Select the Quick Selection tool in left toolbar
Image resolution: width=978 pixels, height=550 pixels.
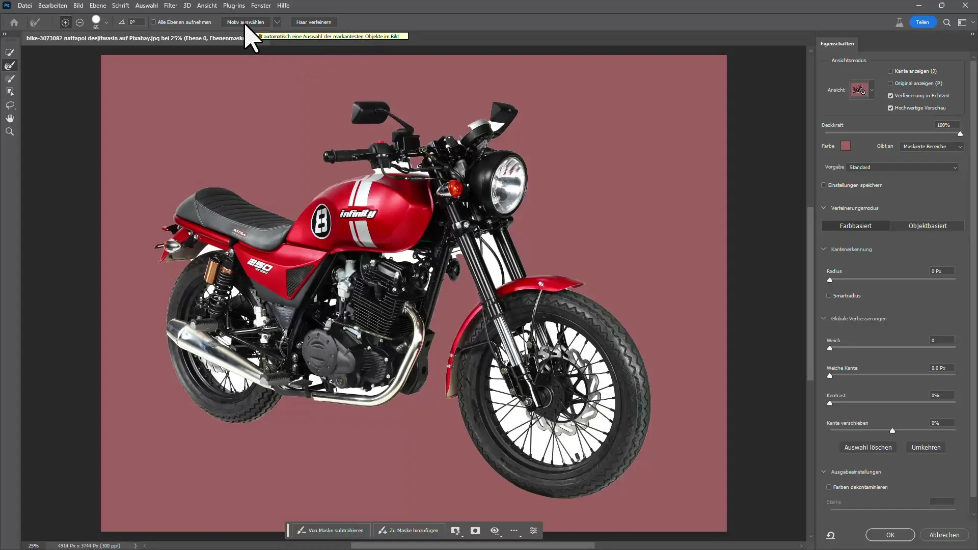[x=10, y=52]
